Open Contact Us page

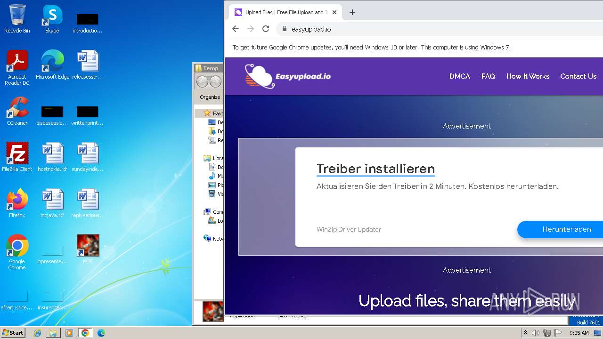579,76
